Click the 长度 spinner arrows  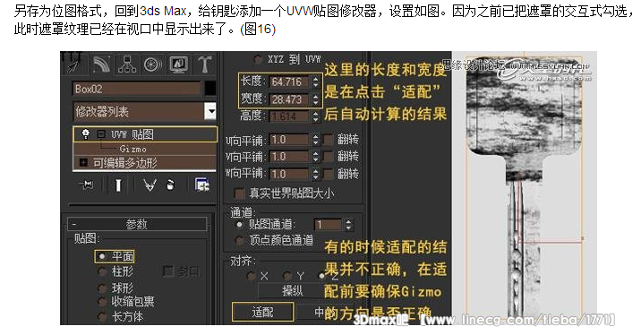click(x=315, y=82)
